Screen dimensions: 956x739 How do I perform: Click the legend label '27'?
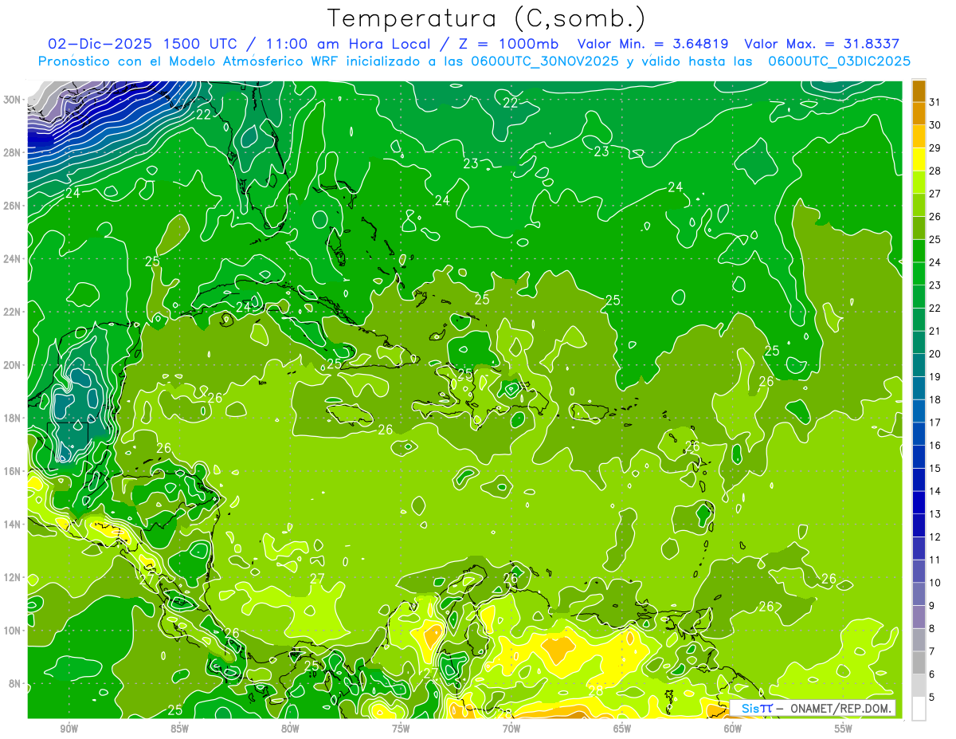point(934,194)
